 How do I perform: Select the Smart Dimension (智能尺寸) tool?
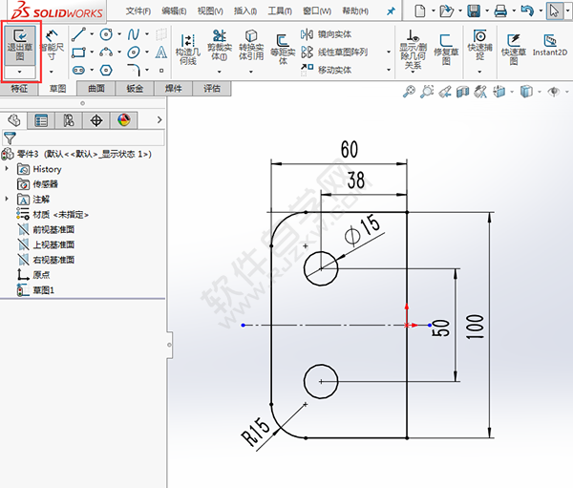point(52,45)
